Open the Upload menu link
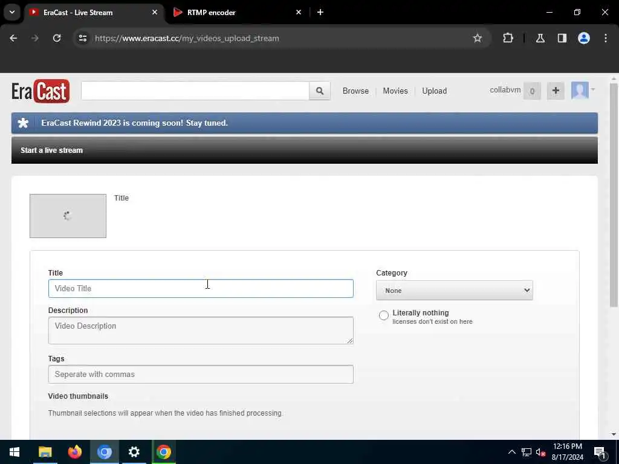619x464 pixels. pos(434,91)
